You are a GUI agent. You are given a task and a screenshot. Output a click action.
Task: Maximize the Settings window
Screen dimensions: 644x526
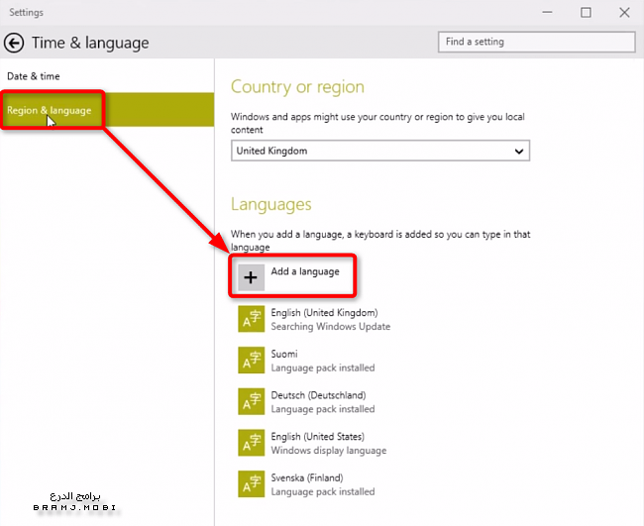point(586,13)
